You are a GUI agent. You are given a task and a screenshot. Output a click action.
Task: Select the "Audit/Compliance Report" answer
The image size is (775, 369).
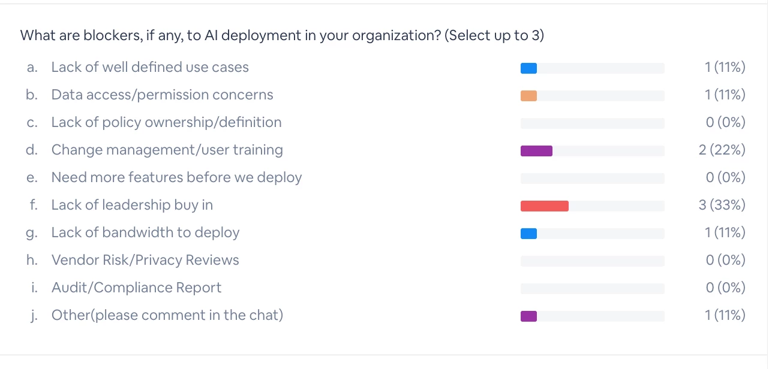136,288
